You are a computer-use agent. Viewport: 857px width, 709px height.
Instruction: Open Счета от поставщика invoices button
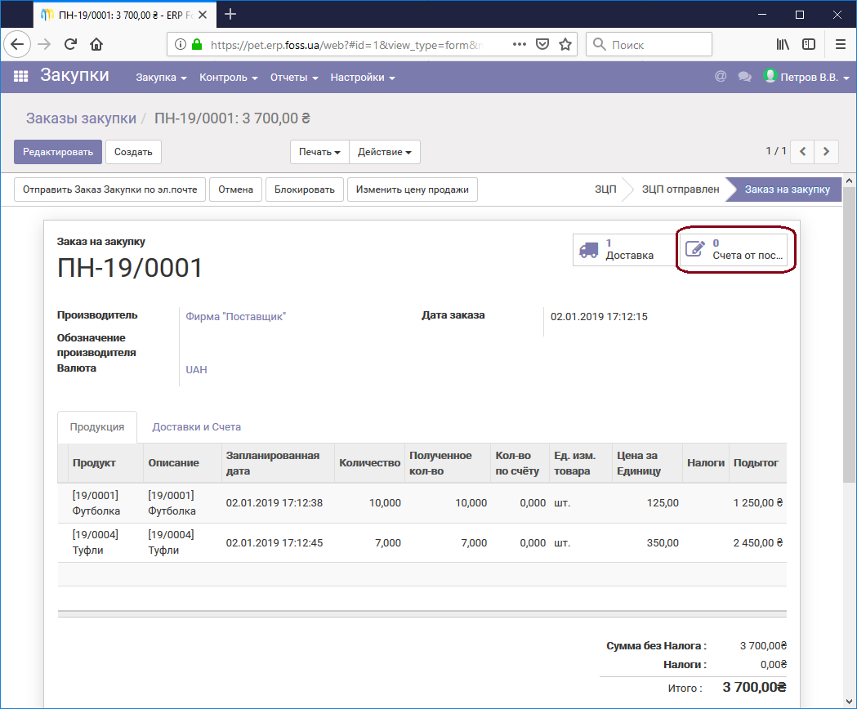[734, 250]
